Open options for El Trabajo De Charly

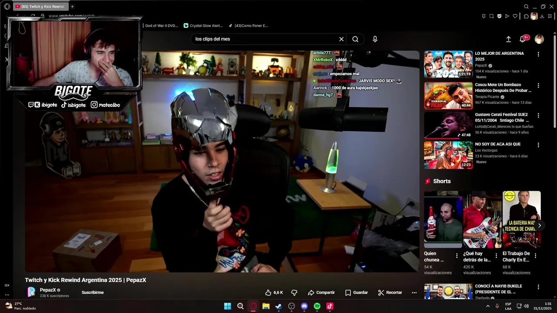click(x=536, y=256)
